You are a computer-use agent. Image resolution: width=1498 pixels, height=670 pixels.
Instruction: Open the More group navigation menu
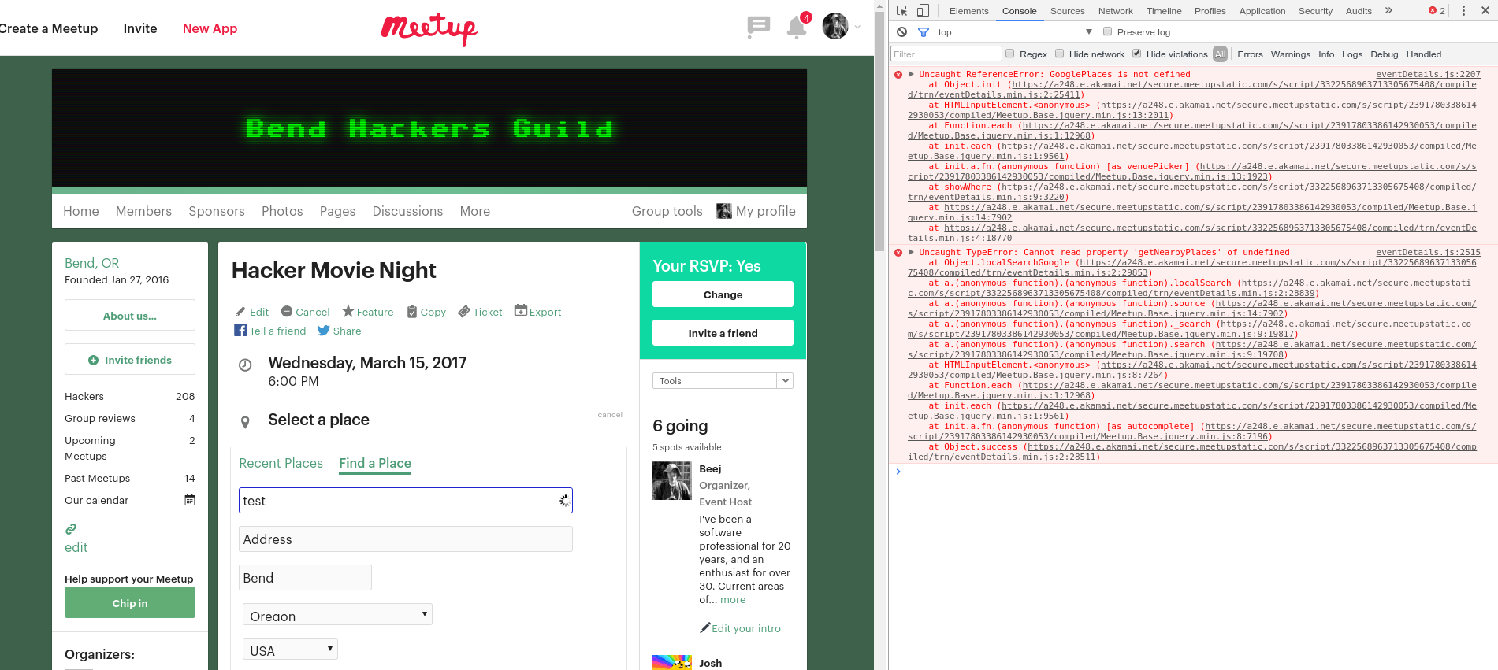475,211
